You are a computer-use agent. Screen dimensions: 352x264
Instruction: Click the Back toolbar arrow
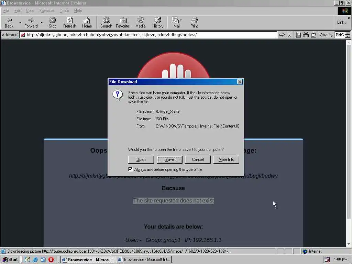(9, 22)
